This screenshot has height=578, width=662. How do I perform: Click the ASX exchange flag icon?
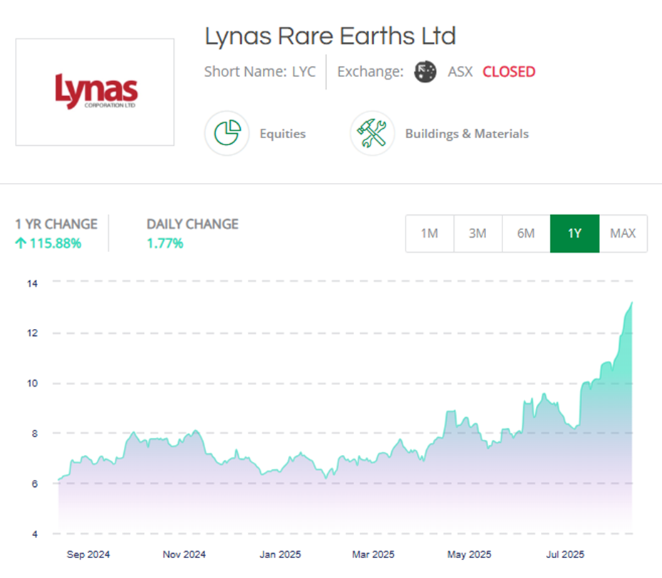[x=425, y=72]
